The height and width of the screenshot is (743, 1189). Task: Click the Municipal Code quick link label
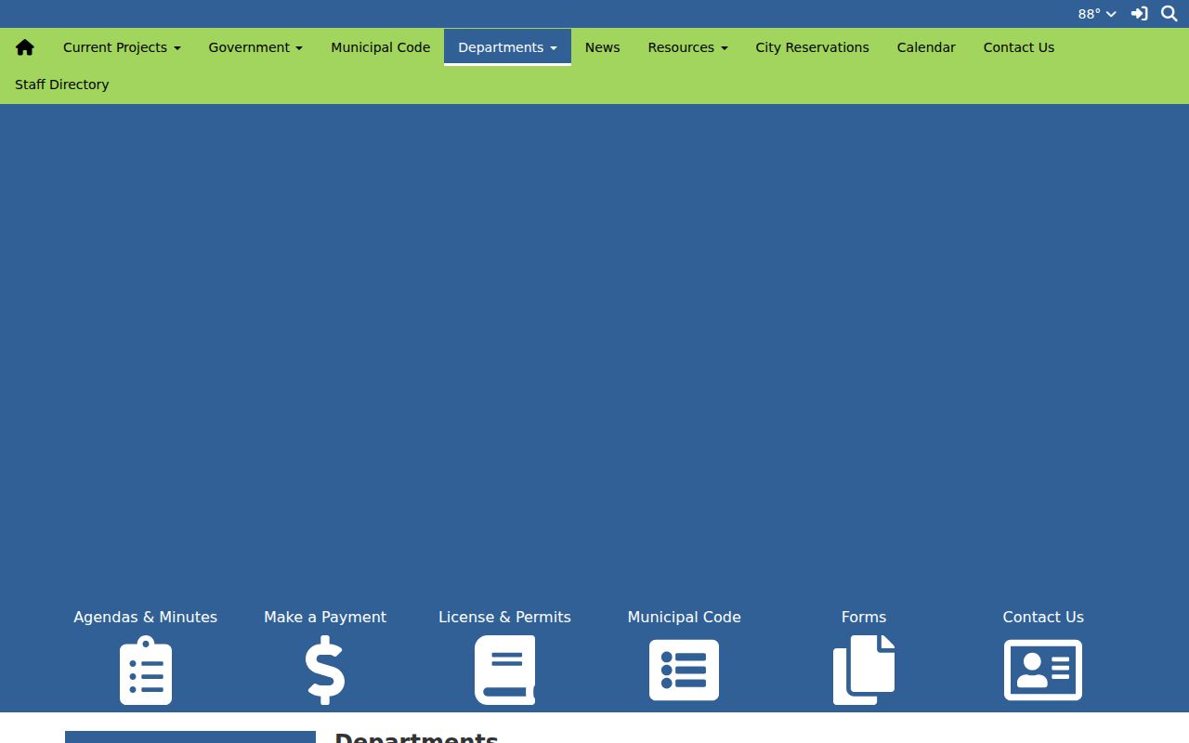[684, 617]
